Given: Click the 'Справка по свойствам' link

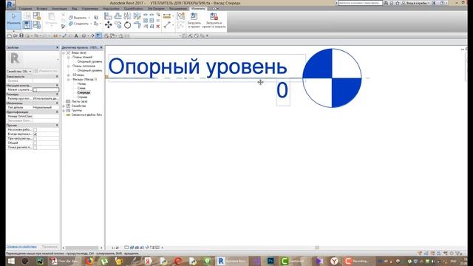Looking at the screenshot, I should [21, 247].
